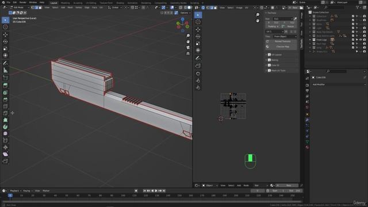Image resolution: width=368 pixels, height=207 pixels.
Task: Click the UV editor zoom magnifier icon
Action: pyautogui.click(x=258, y=15)
